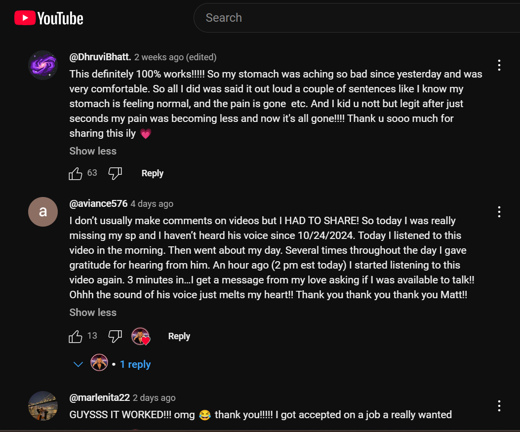
Task: Collapse @DhruviBhatt. comment with Show less
Action: 93,151
